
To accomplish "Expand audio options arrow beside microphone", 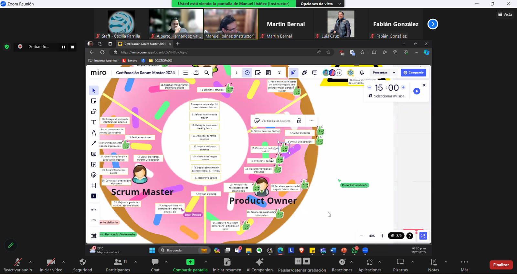I will (30, 262).
